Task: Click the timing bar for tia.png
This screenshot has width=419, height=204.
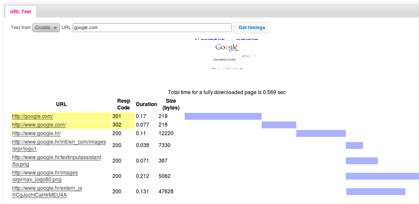Action: 362,161
